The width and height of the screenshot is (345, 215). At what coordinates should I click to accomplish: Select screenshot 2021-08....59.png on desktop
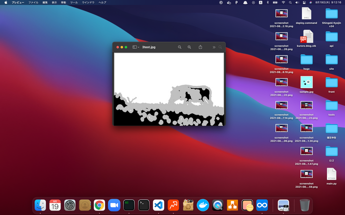[x=306, y=179]
